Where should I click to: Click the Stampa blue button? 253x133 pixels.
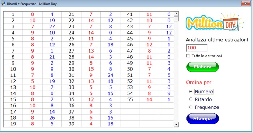pos(203,119)
